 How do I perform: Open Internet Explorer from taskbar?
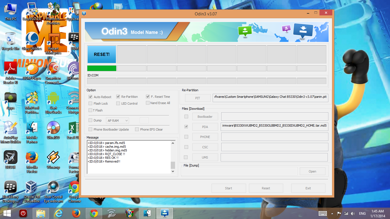point(59,213)
